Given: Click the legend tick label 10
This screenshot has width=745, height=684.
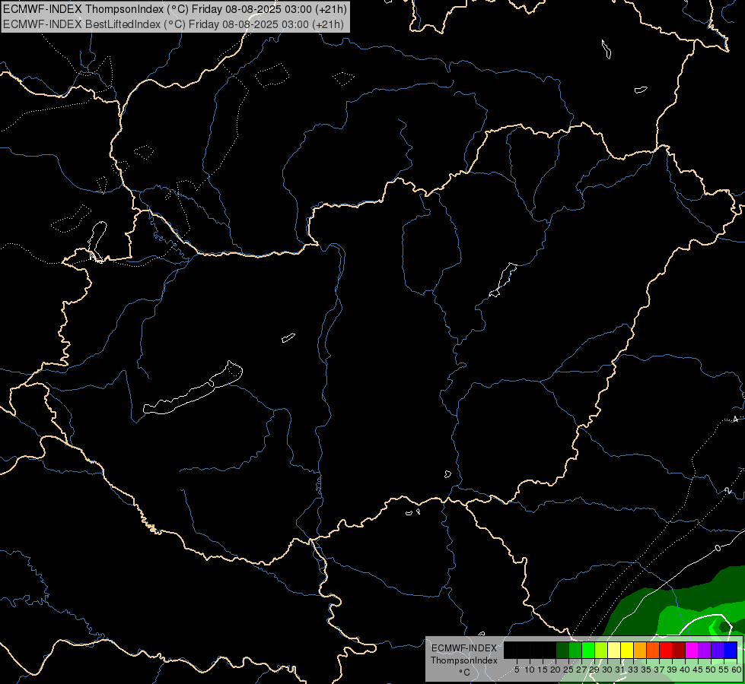Looking at the screenshot, I should coord(530,670).
